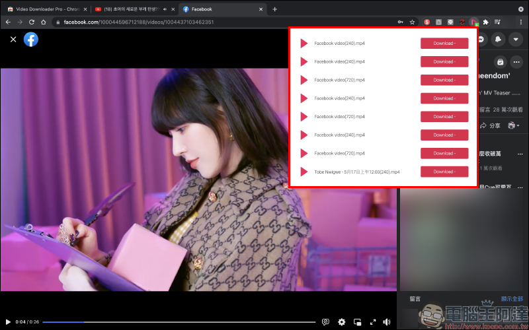Open the Chrome three-dot menu
This screenshot has width=529, height=330.
pyautogui.click(x=521, y=22)
